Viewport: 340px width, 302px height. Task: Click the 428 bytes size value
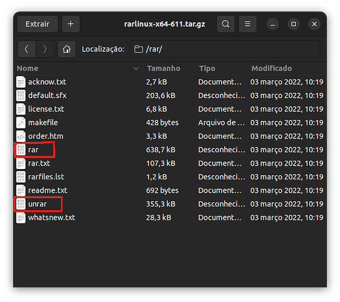point(162,123)
